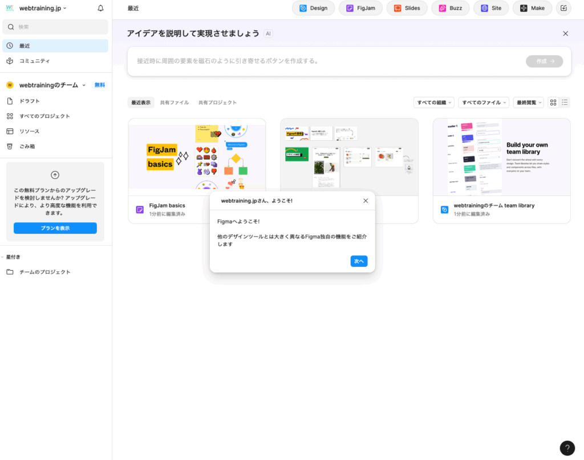This screenshot has height=460, width=584.
Task: Switch to grid view layout
Action: click(x=553, y=103)
